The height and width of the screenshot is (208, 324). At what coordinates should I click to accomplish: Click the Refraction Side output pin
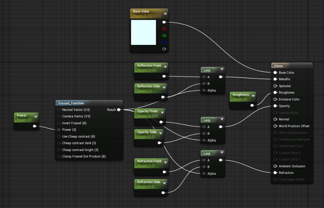[163, 193]
